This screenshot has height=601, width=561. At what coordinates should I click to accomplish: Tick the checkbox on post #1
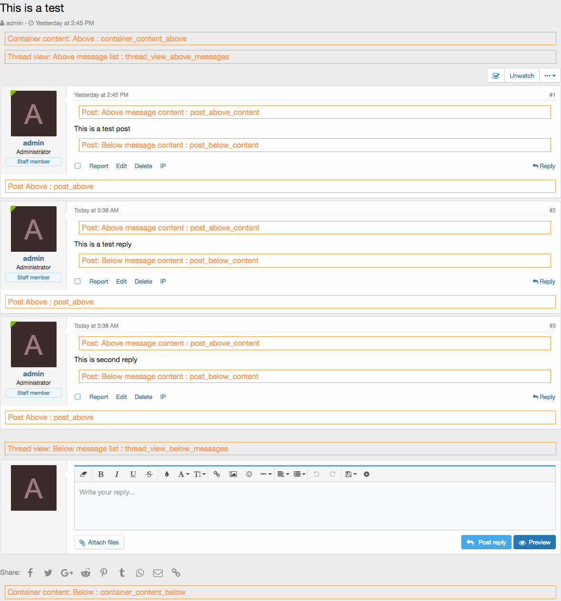(x=78, y=166)
